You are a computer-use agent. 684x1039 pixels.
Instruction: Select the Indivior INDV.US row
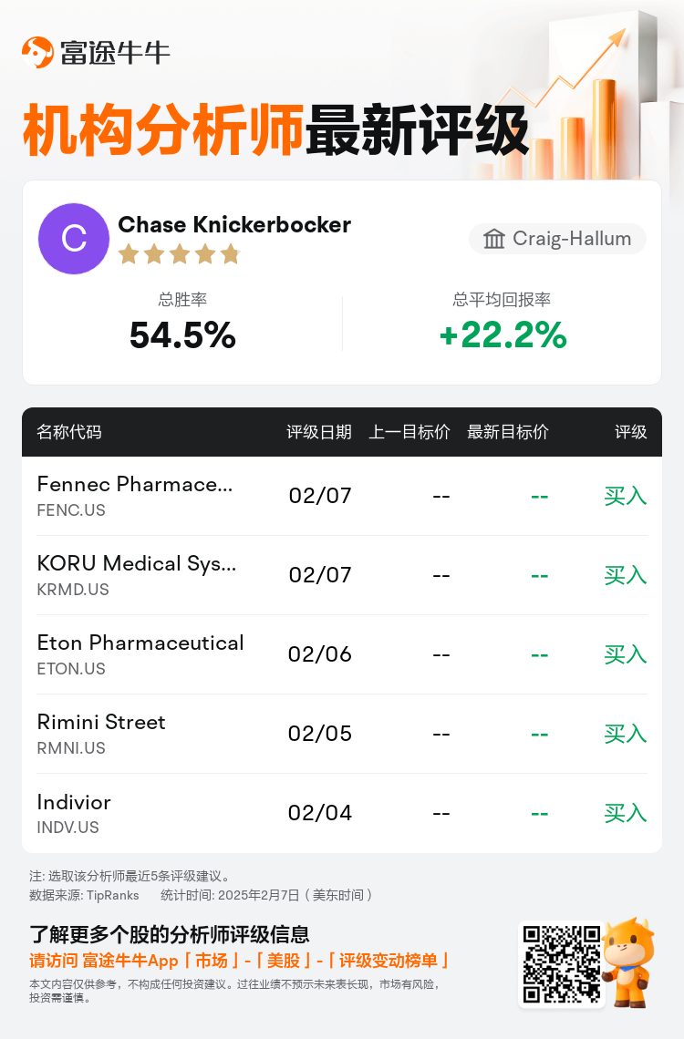[x=342, y=813]
